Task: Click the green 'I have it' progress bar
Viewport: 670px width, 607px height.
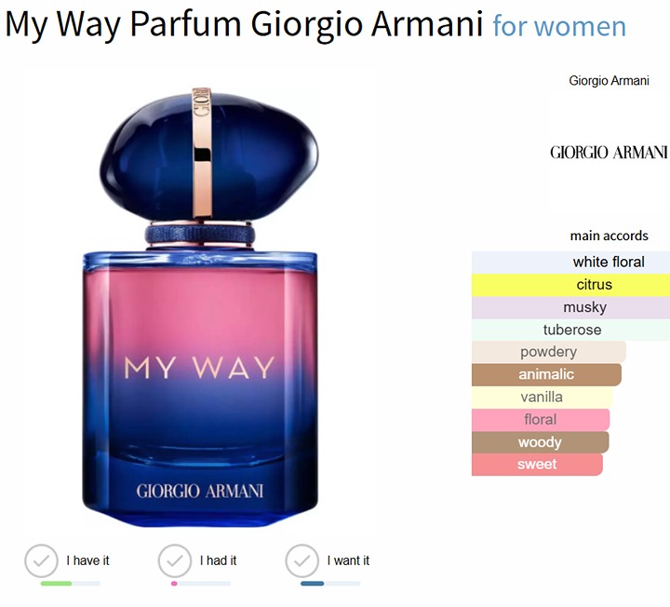Action: click(71, 584)
